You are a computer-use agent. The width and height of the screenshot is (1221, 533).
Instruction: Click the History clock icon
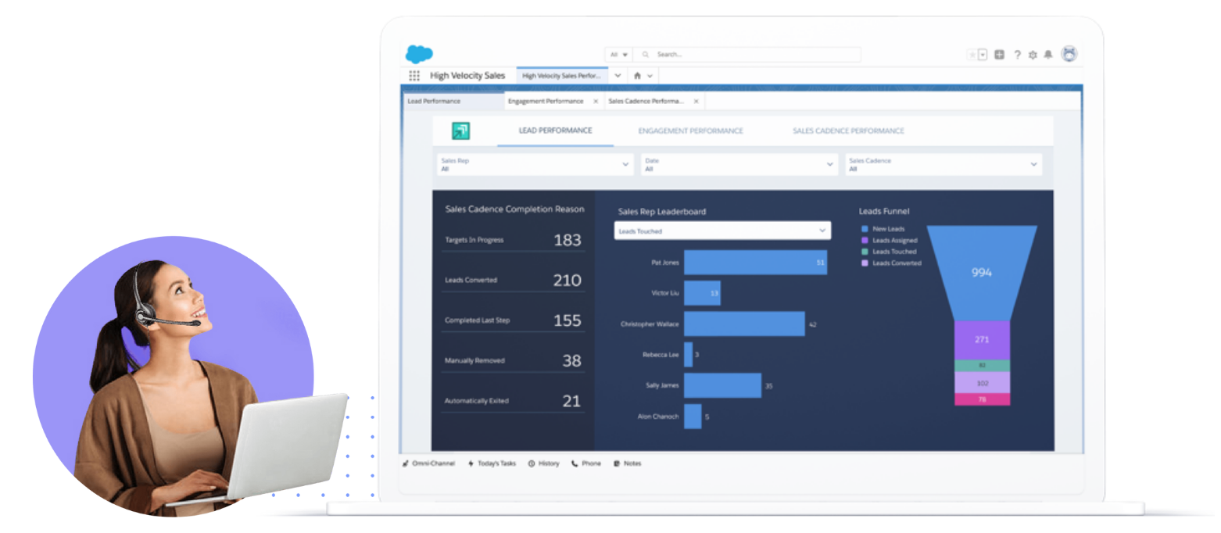[532, 463]
